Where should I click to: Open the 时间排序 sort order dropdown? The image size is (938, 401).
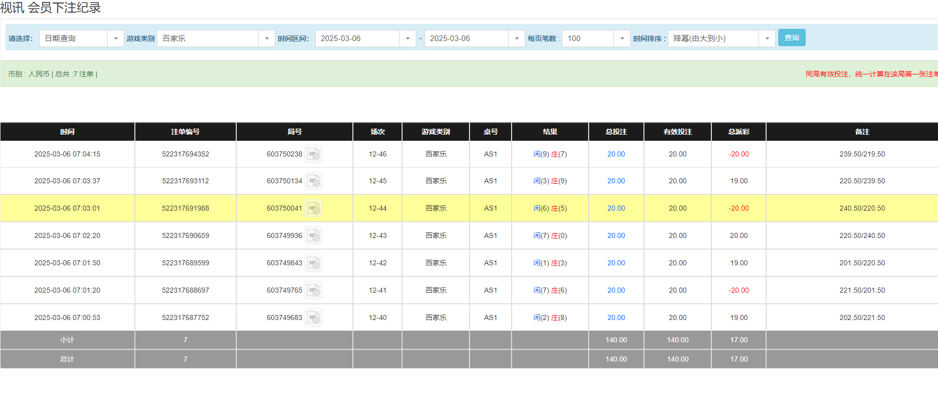click(x=767, y=38)
